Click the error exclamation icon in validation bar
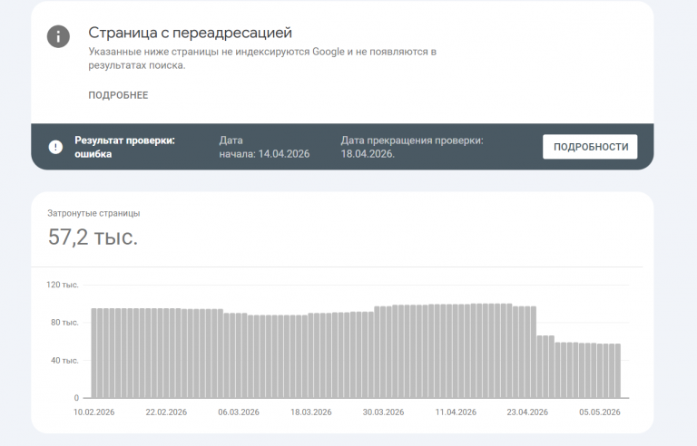The image size is (697, 446). click(55, 147)
